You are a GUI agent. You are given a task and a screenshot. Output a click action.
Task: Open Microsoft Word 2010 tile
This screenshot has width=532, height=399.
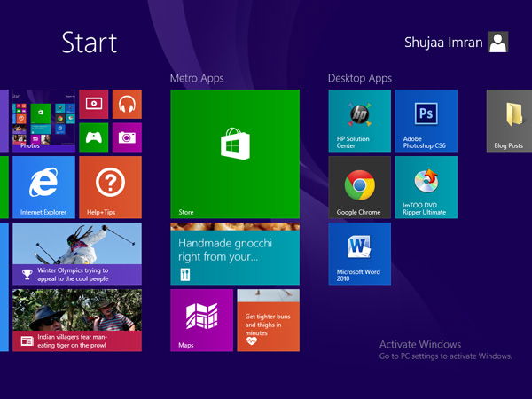pyautogui.click(x=360, y=254)
